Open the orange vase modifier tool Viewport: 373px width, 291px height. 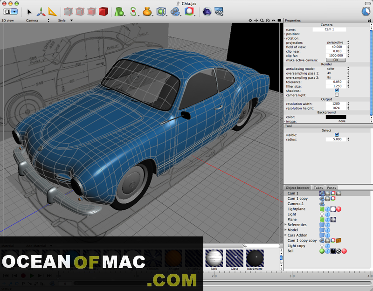point(147,11)
